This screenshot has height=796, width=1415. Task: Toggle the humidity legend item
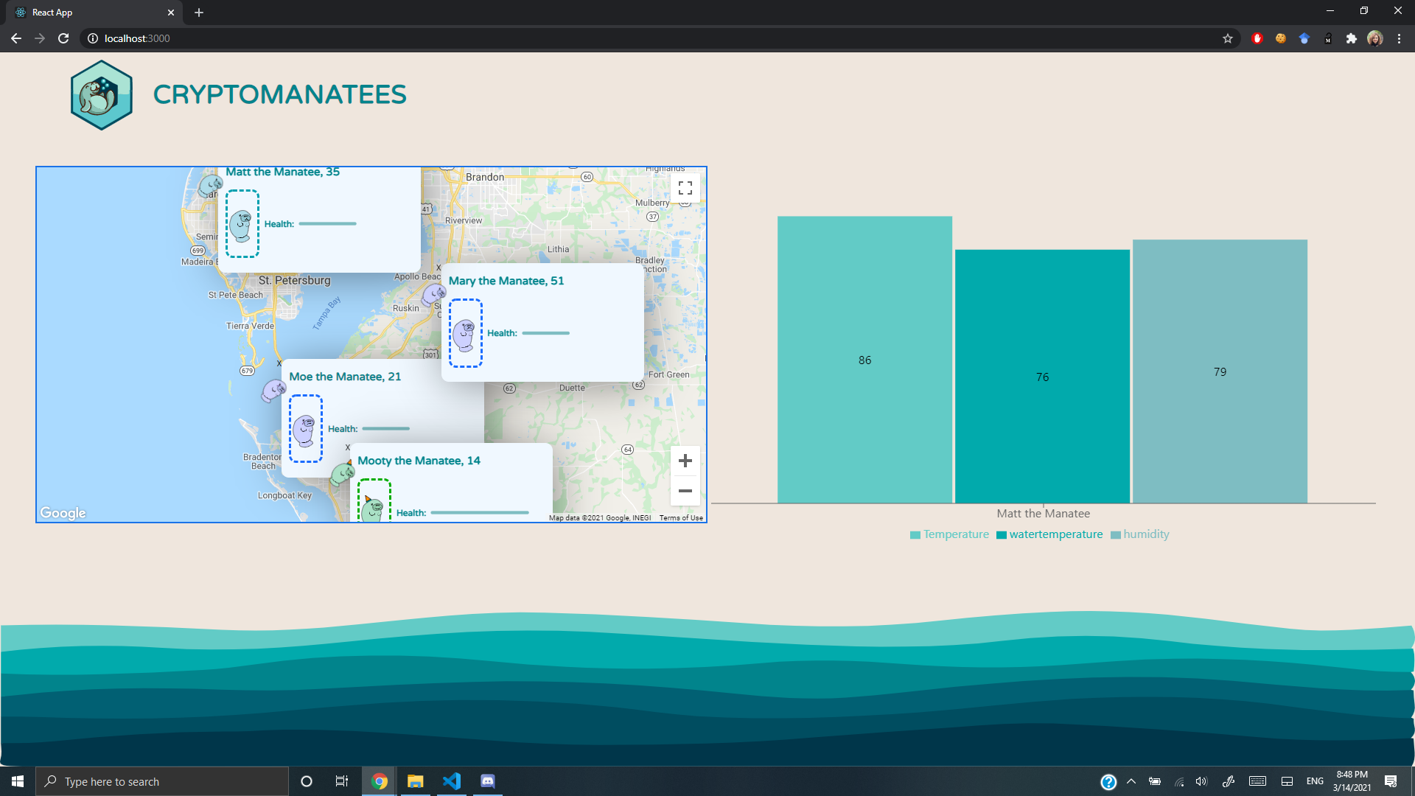(1139, 534)
